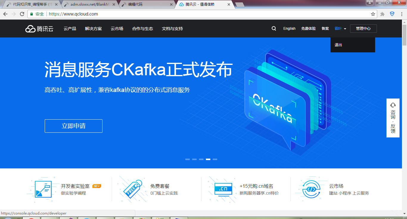Open the 云产品 nav menu
The height and width of the screenshot is (219, 407).
[70, 29]
